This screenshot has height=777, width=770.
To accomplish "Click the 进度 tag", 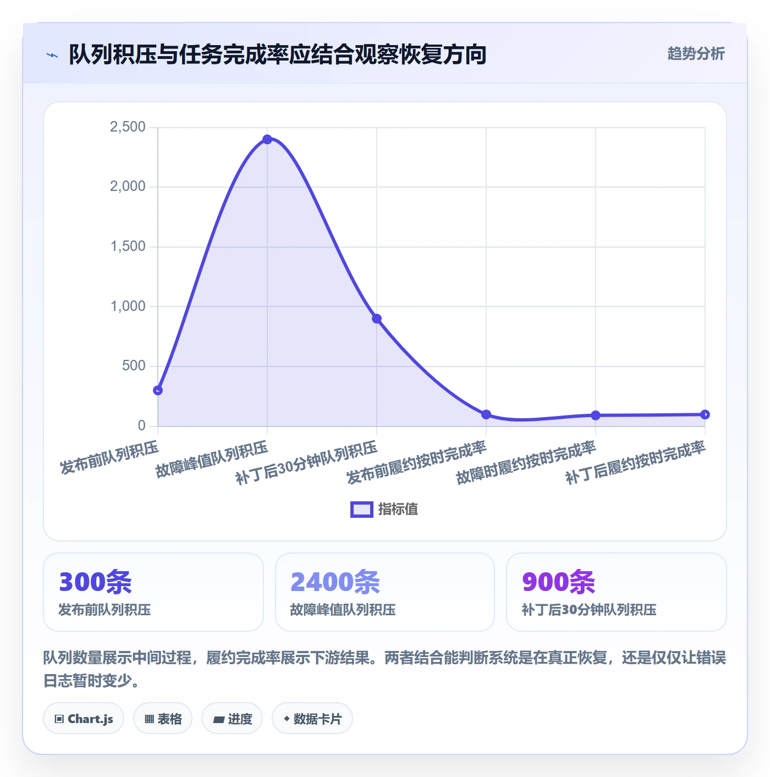I will point(232,718).
